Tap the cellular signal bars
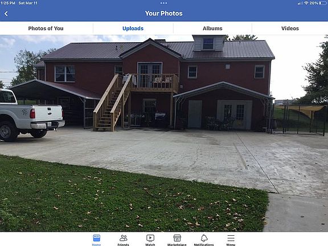Screen dimensions: 328x246 (300, 3)
